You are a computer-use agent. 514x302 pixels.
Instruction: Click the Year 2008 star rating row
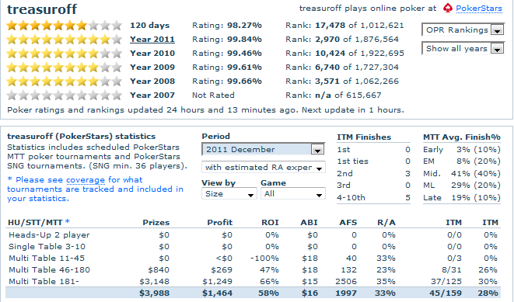point(65,82)
